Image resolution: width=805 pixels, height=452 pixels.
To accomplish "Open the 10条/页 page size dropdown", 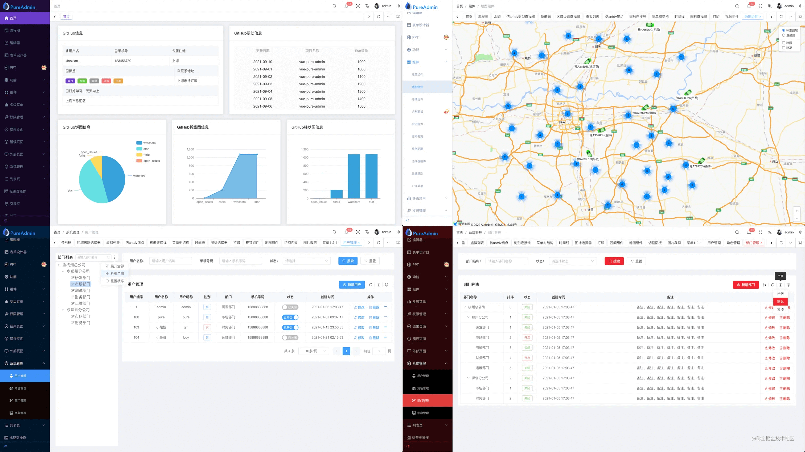I will tap(313, 351).
